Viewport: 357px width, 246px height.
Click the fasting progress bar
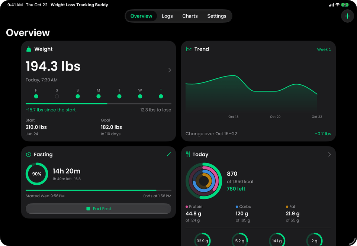[x=98, y=190]
